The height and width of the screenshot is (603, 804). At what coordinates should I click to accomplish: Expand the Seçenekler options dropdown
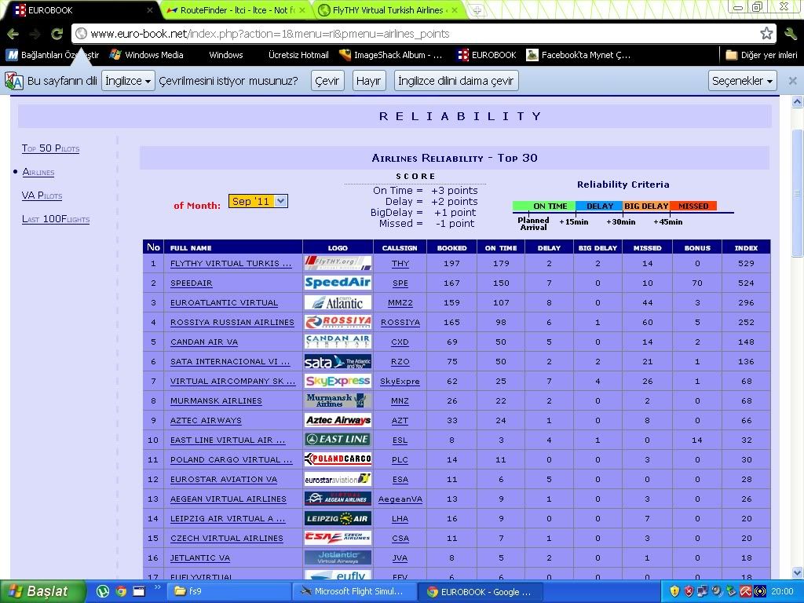(x=743, y=81)
